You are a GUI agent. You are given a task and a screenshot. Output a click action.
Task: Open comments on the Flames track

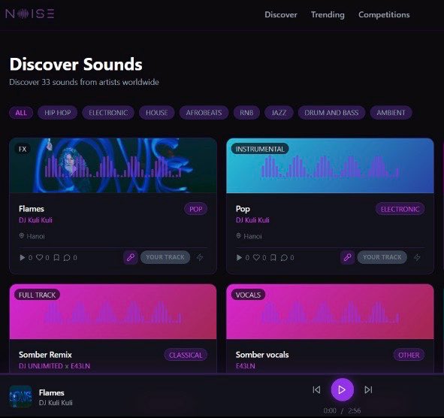[x=67, y=258]
